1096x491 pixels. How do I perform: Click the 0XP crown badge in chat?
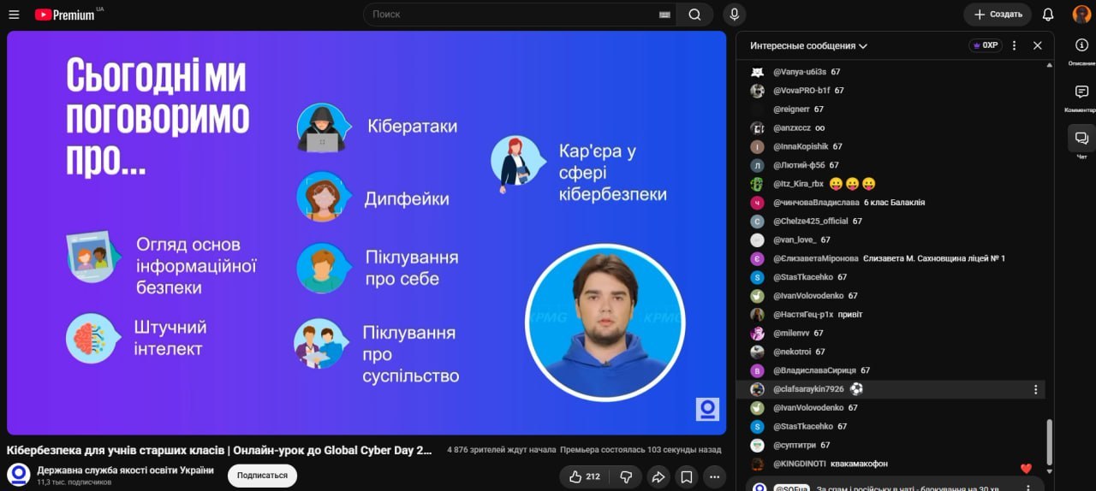click(986, 45)
